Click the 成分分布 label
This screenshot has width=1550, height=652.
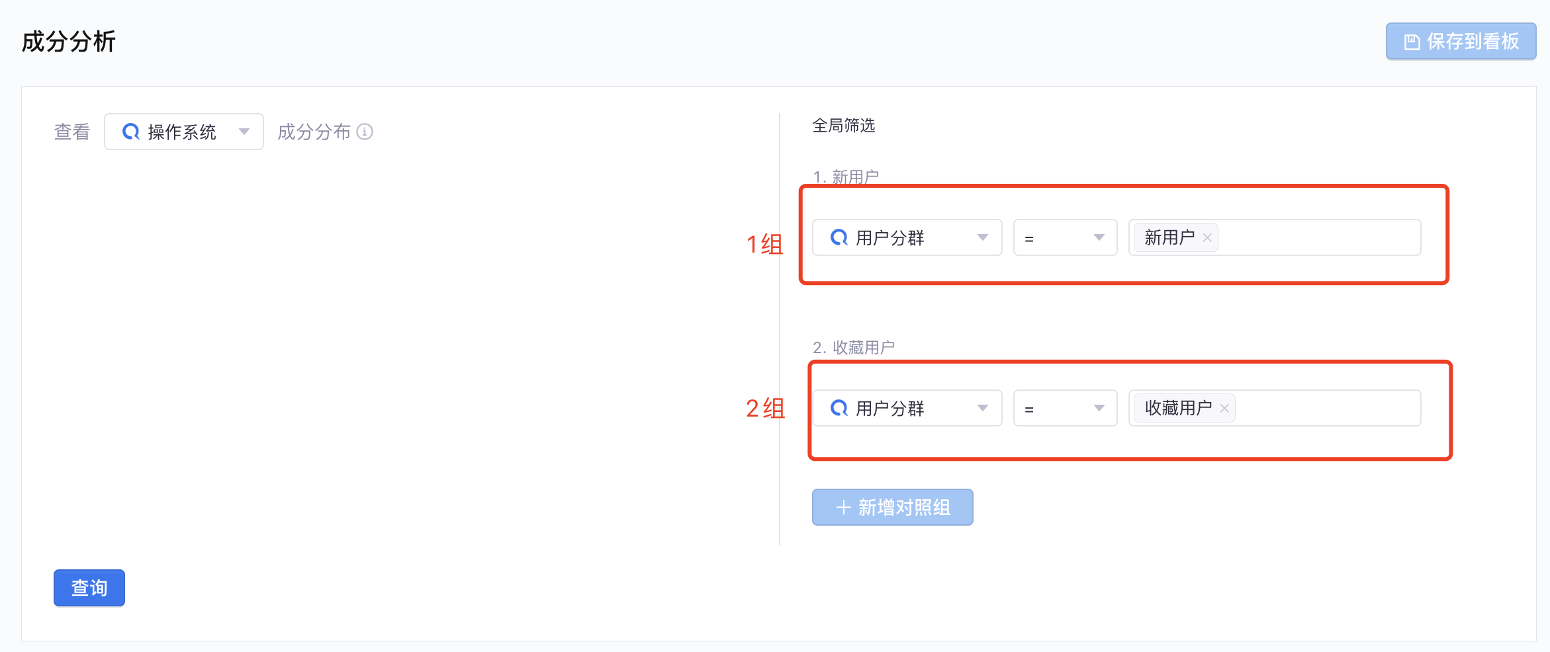tap(314, 132)
